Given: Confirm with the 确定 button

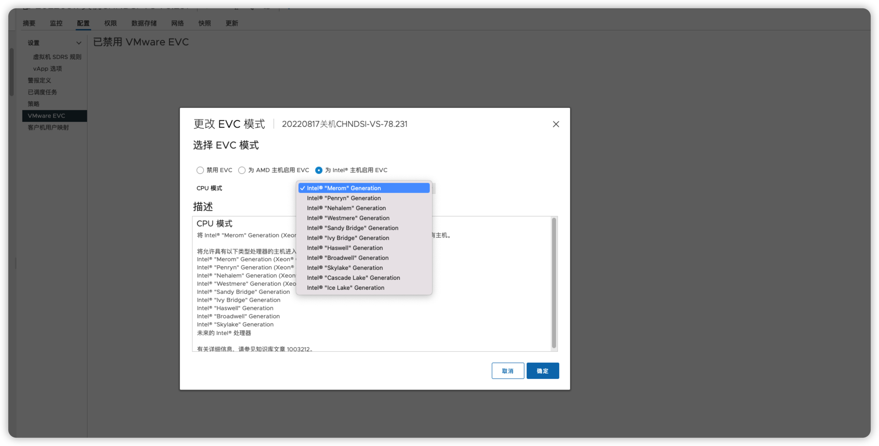Looking at the screenshot, I should click(543, 371).
